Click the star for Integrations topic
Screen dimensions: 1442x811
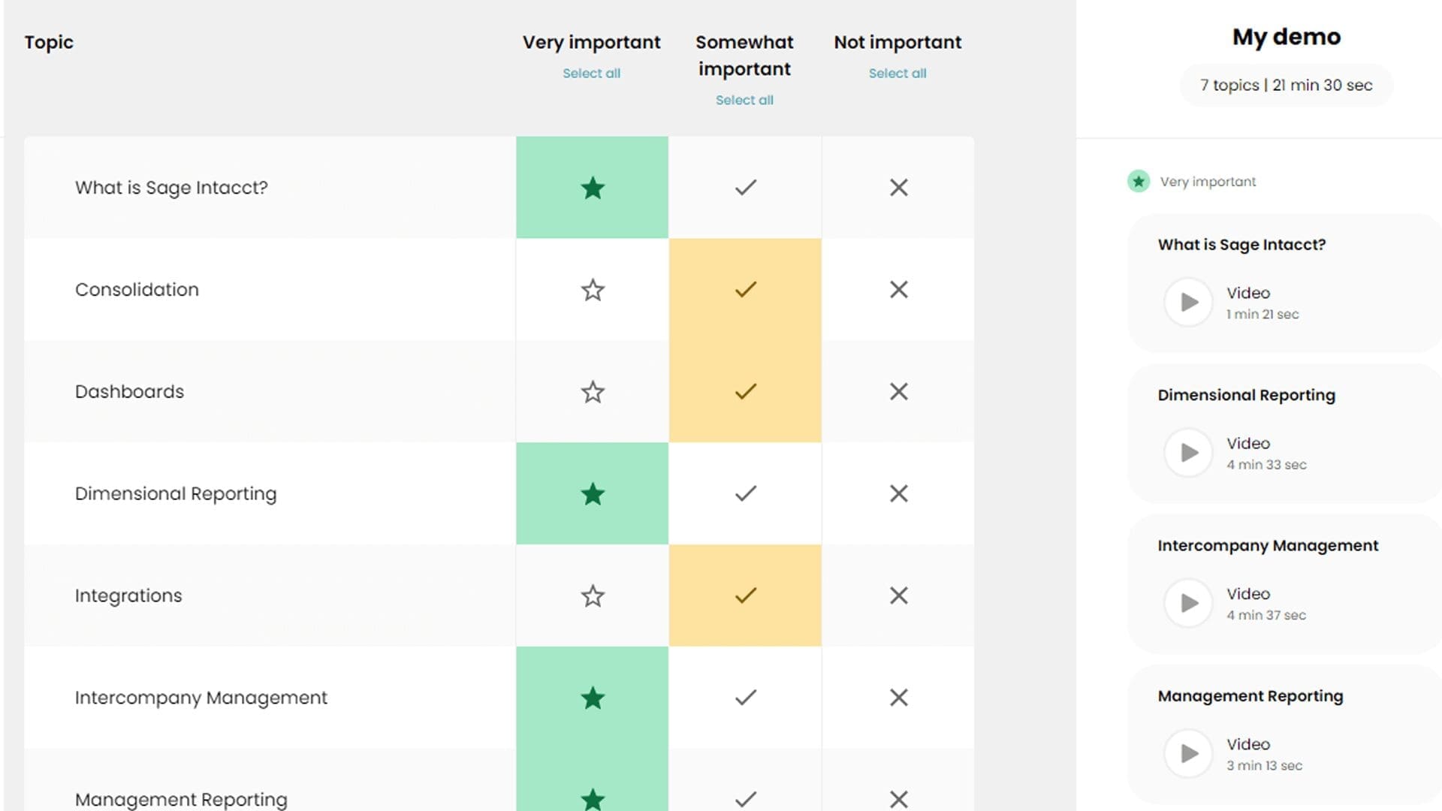click(x=593, y=595)
